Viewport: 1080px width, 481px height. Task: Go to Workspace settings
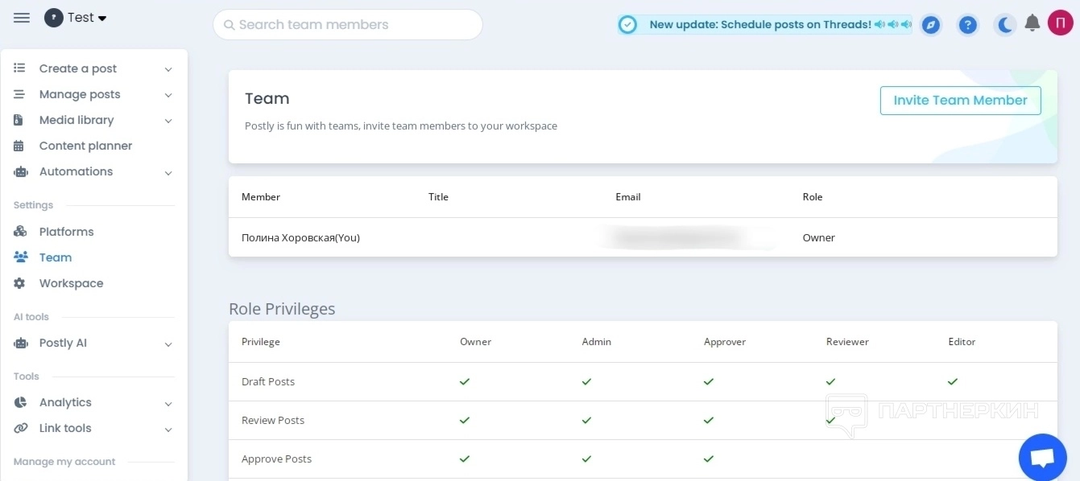pyautogui.click(x=71, y=283)
